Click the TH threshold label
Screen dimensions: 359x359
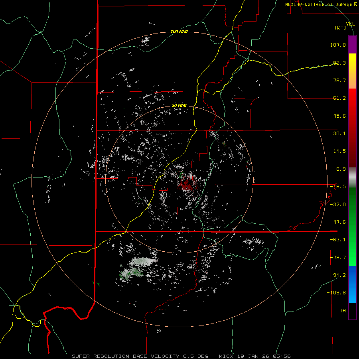click(x=343, y=311)
